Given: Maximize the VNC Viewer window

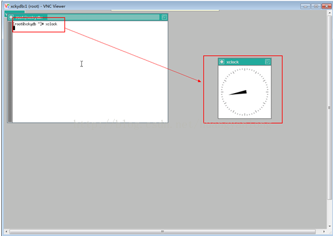Looking at the screenshot, I should tap(316, 6).
